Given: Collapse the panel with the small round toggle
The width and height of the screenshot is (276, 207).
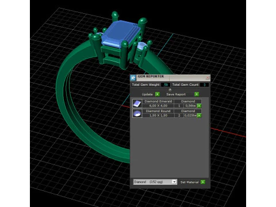Looking at the screenshot, I should point(170,90).
